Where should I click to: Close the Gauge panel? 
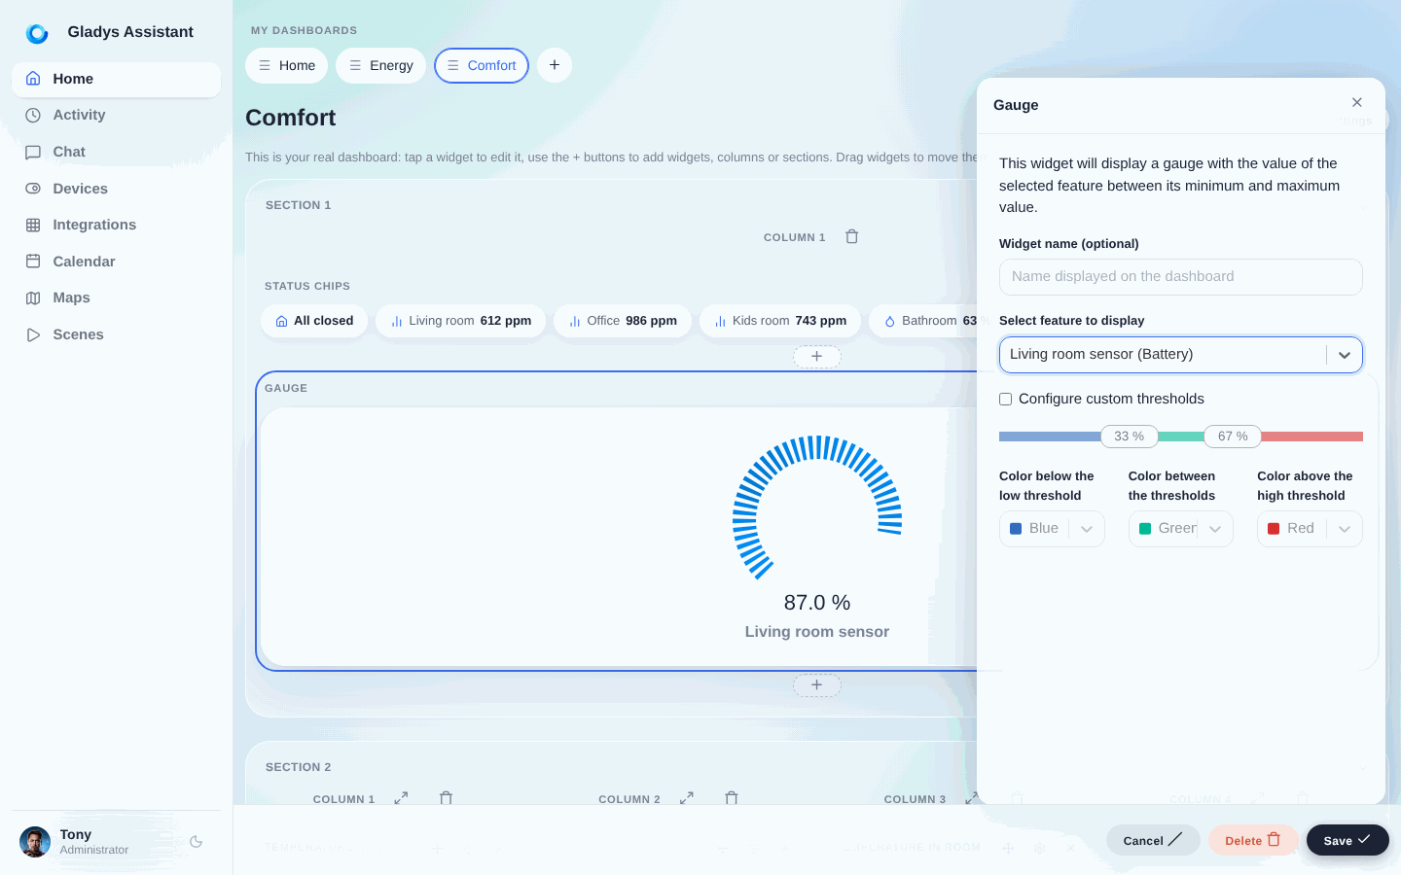1357,102
